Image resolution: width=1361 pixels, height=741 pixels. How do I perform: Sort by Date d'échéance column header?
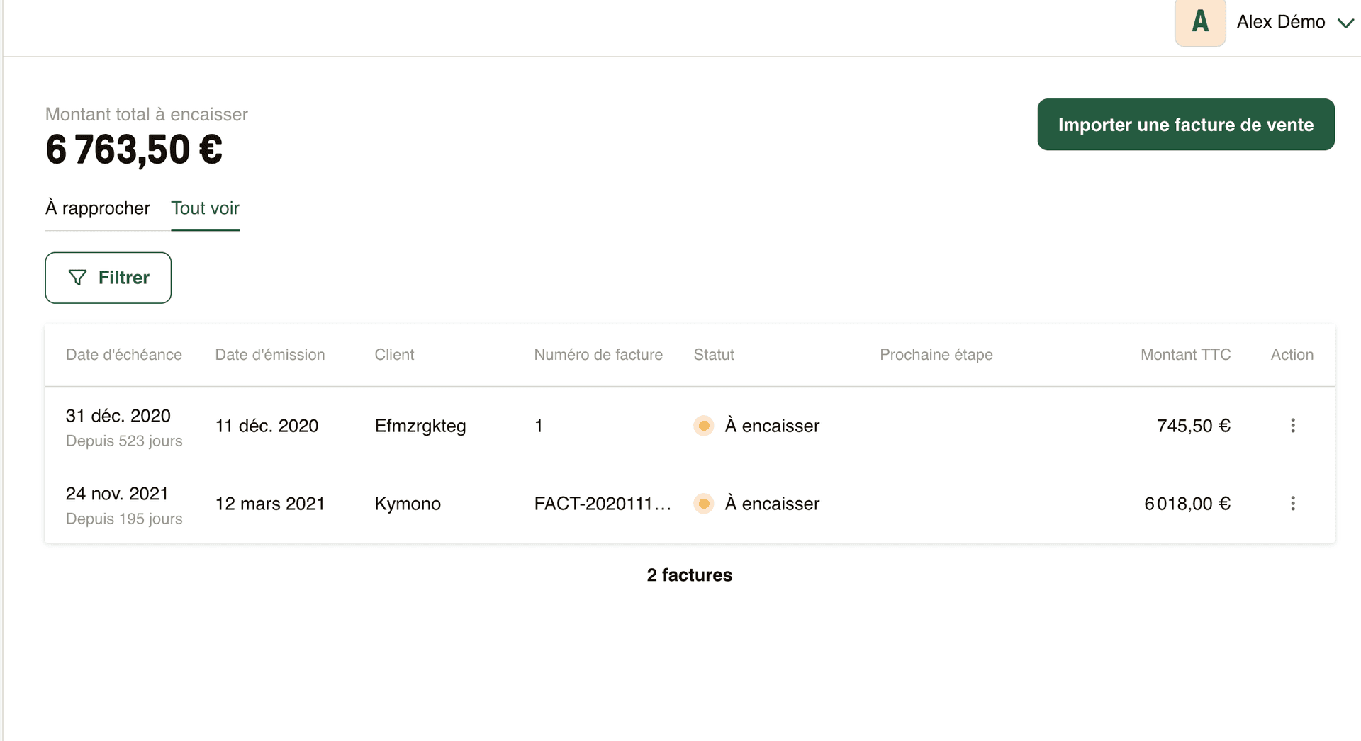[124, 355]
